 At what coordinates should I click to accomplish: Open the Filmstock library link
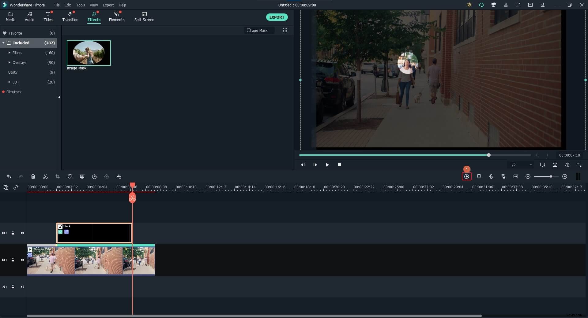[14, 92]
